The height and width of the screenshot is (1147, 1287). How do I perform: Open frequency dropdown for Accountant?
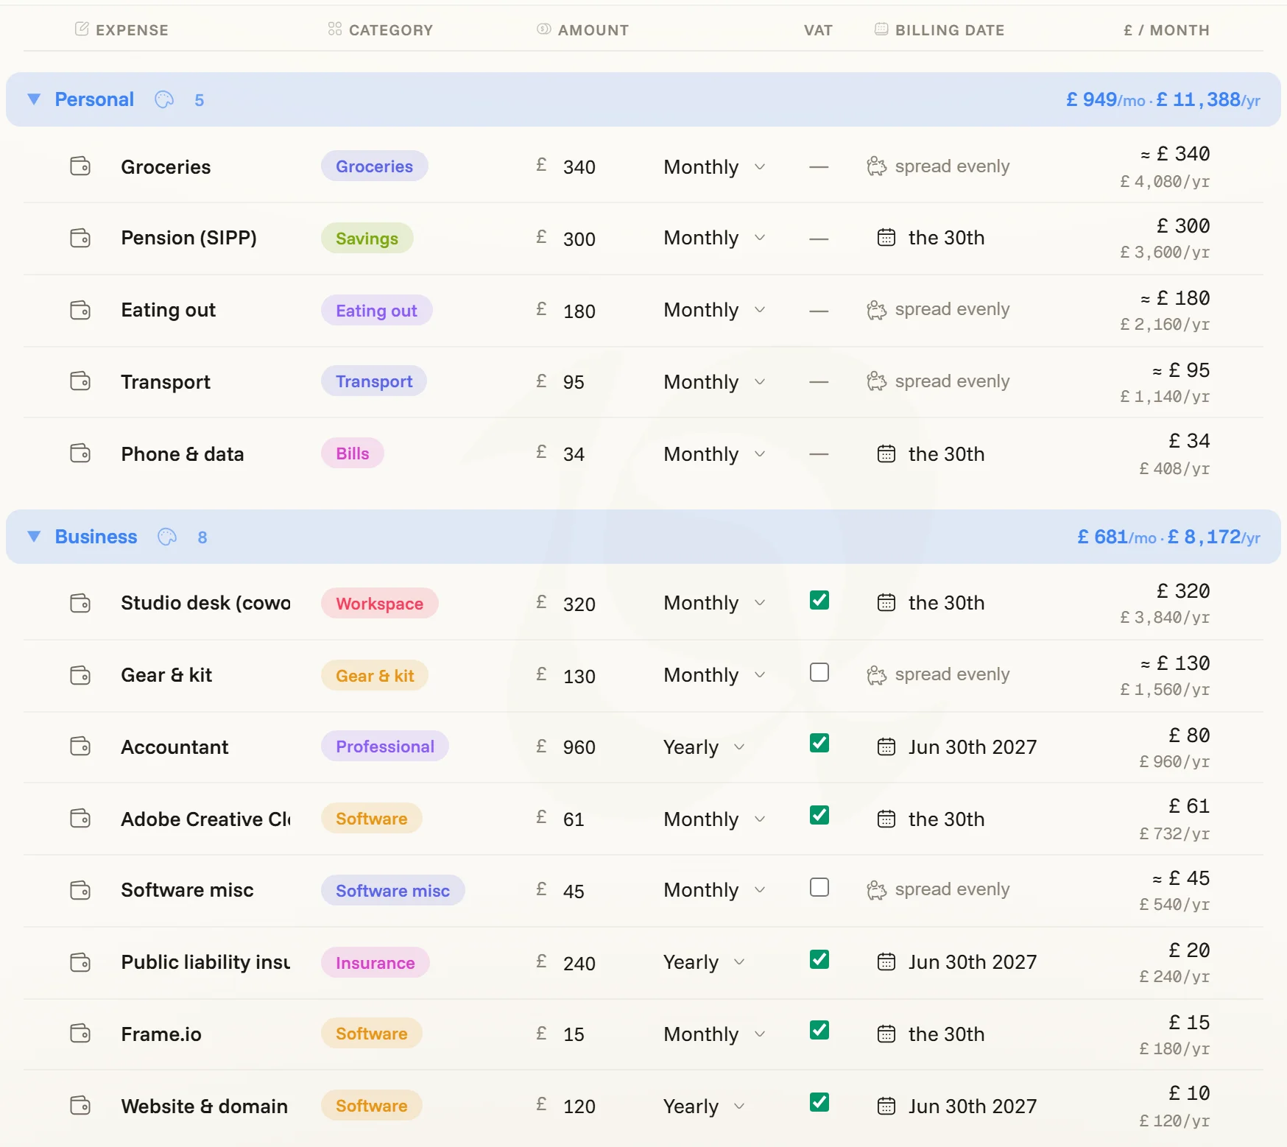tap(704, 747)
